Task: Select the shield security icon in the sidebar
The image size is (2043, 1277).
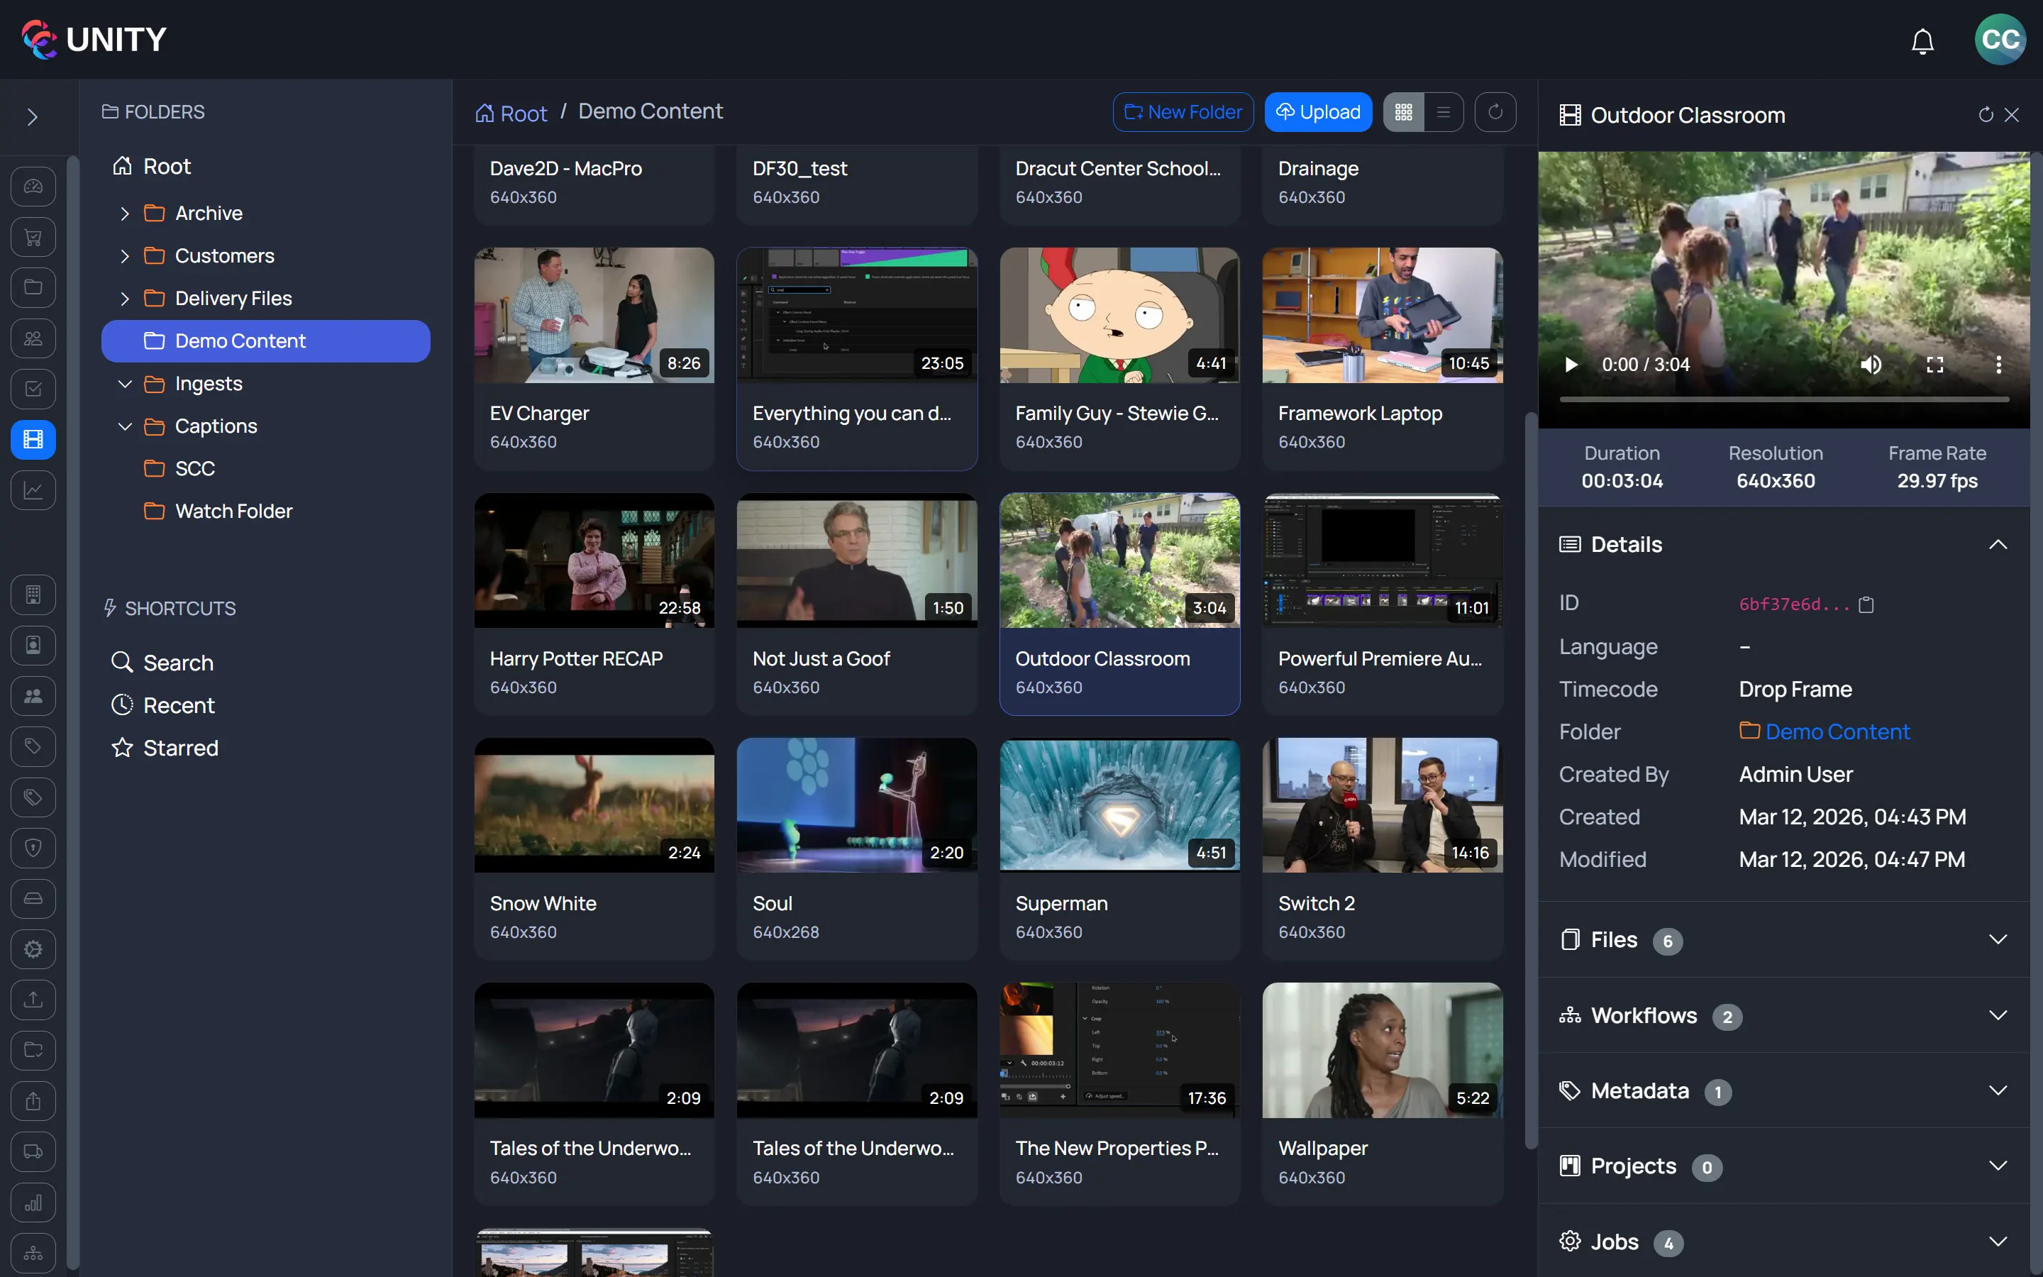Action: [x=32, y=848]
